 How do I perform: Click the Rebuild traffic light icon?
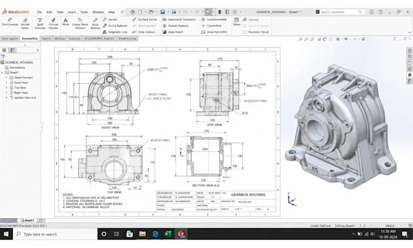tap(220, 12)
